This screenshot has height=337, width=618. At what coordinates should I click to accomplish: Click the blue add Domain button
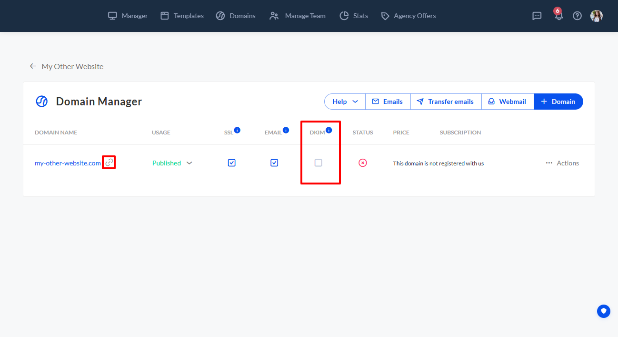(558, 102)
